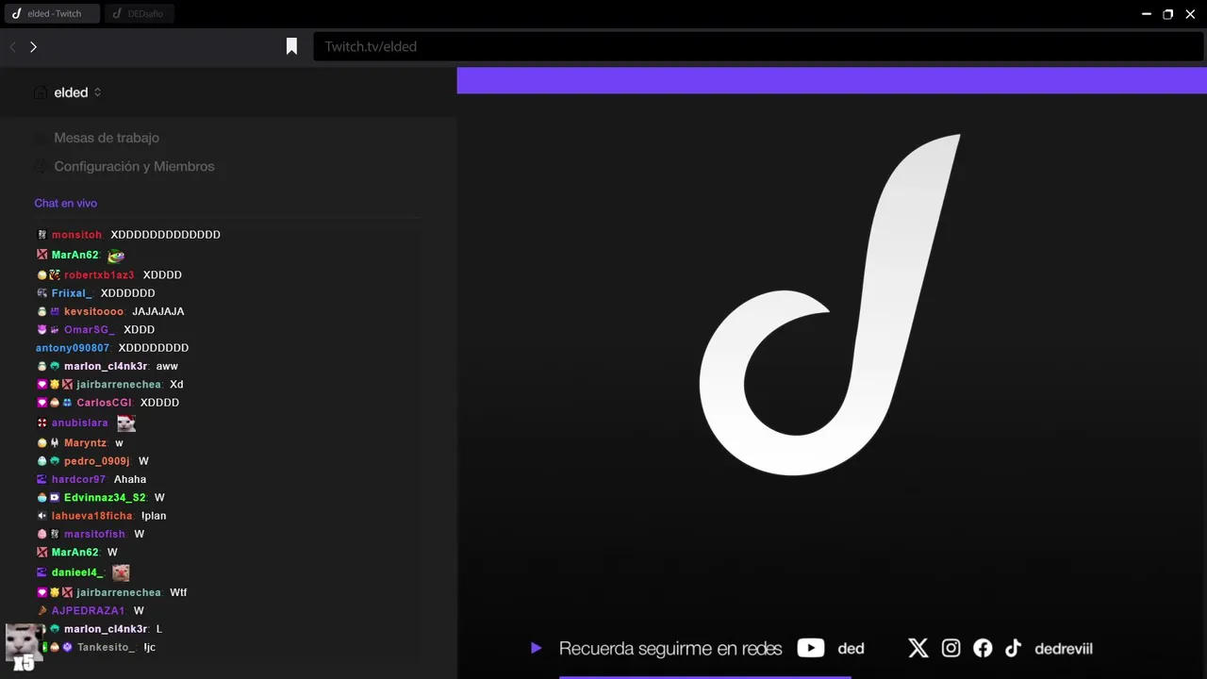Image resolution: width=1207 pixels, height=679 pixels.
Task: Open the Facebook icon
Action: [983, 648]
